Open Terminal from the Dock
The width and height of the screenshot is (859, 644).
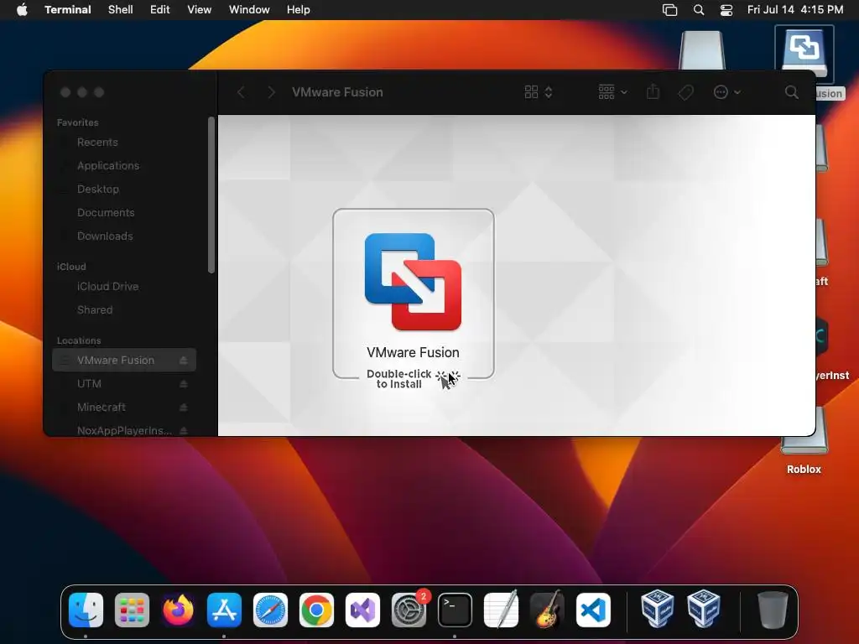click(455, 610)
